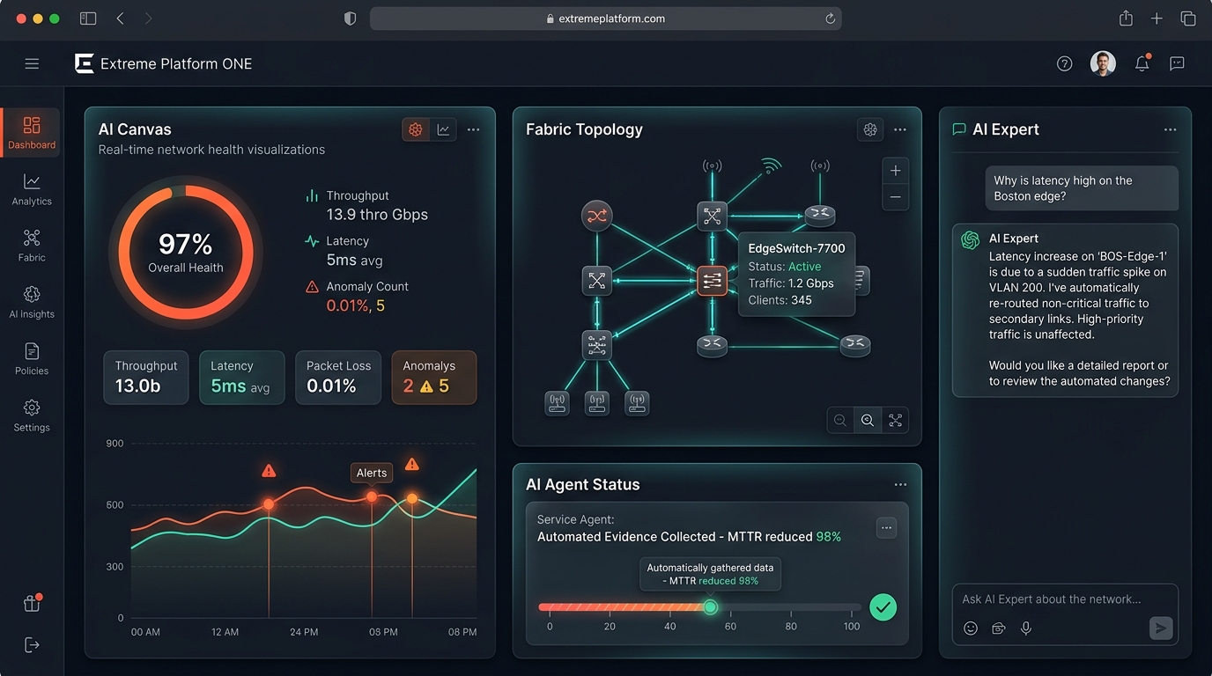Click topology magnifier zoom-in icon
Image resolution: width=1212 pixels, height=676 pixels.
tap(868, 421)
